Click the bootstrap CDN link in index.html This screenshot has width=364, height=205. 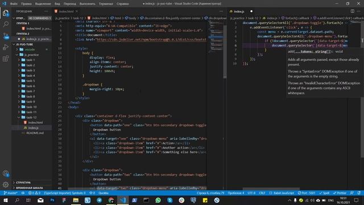[x=151, y=39]
